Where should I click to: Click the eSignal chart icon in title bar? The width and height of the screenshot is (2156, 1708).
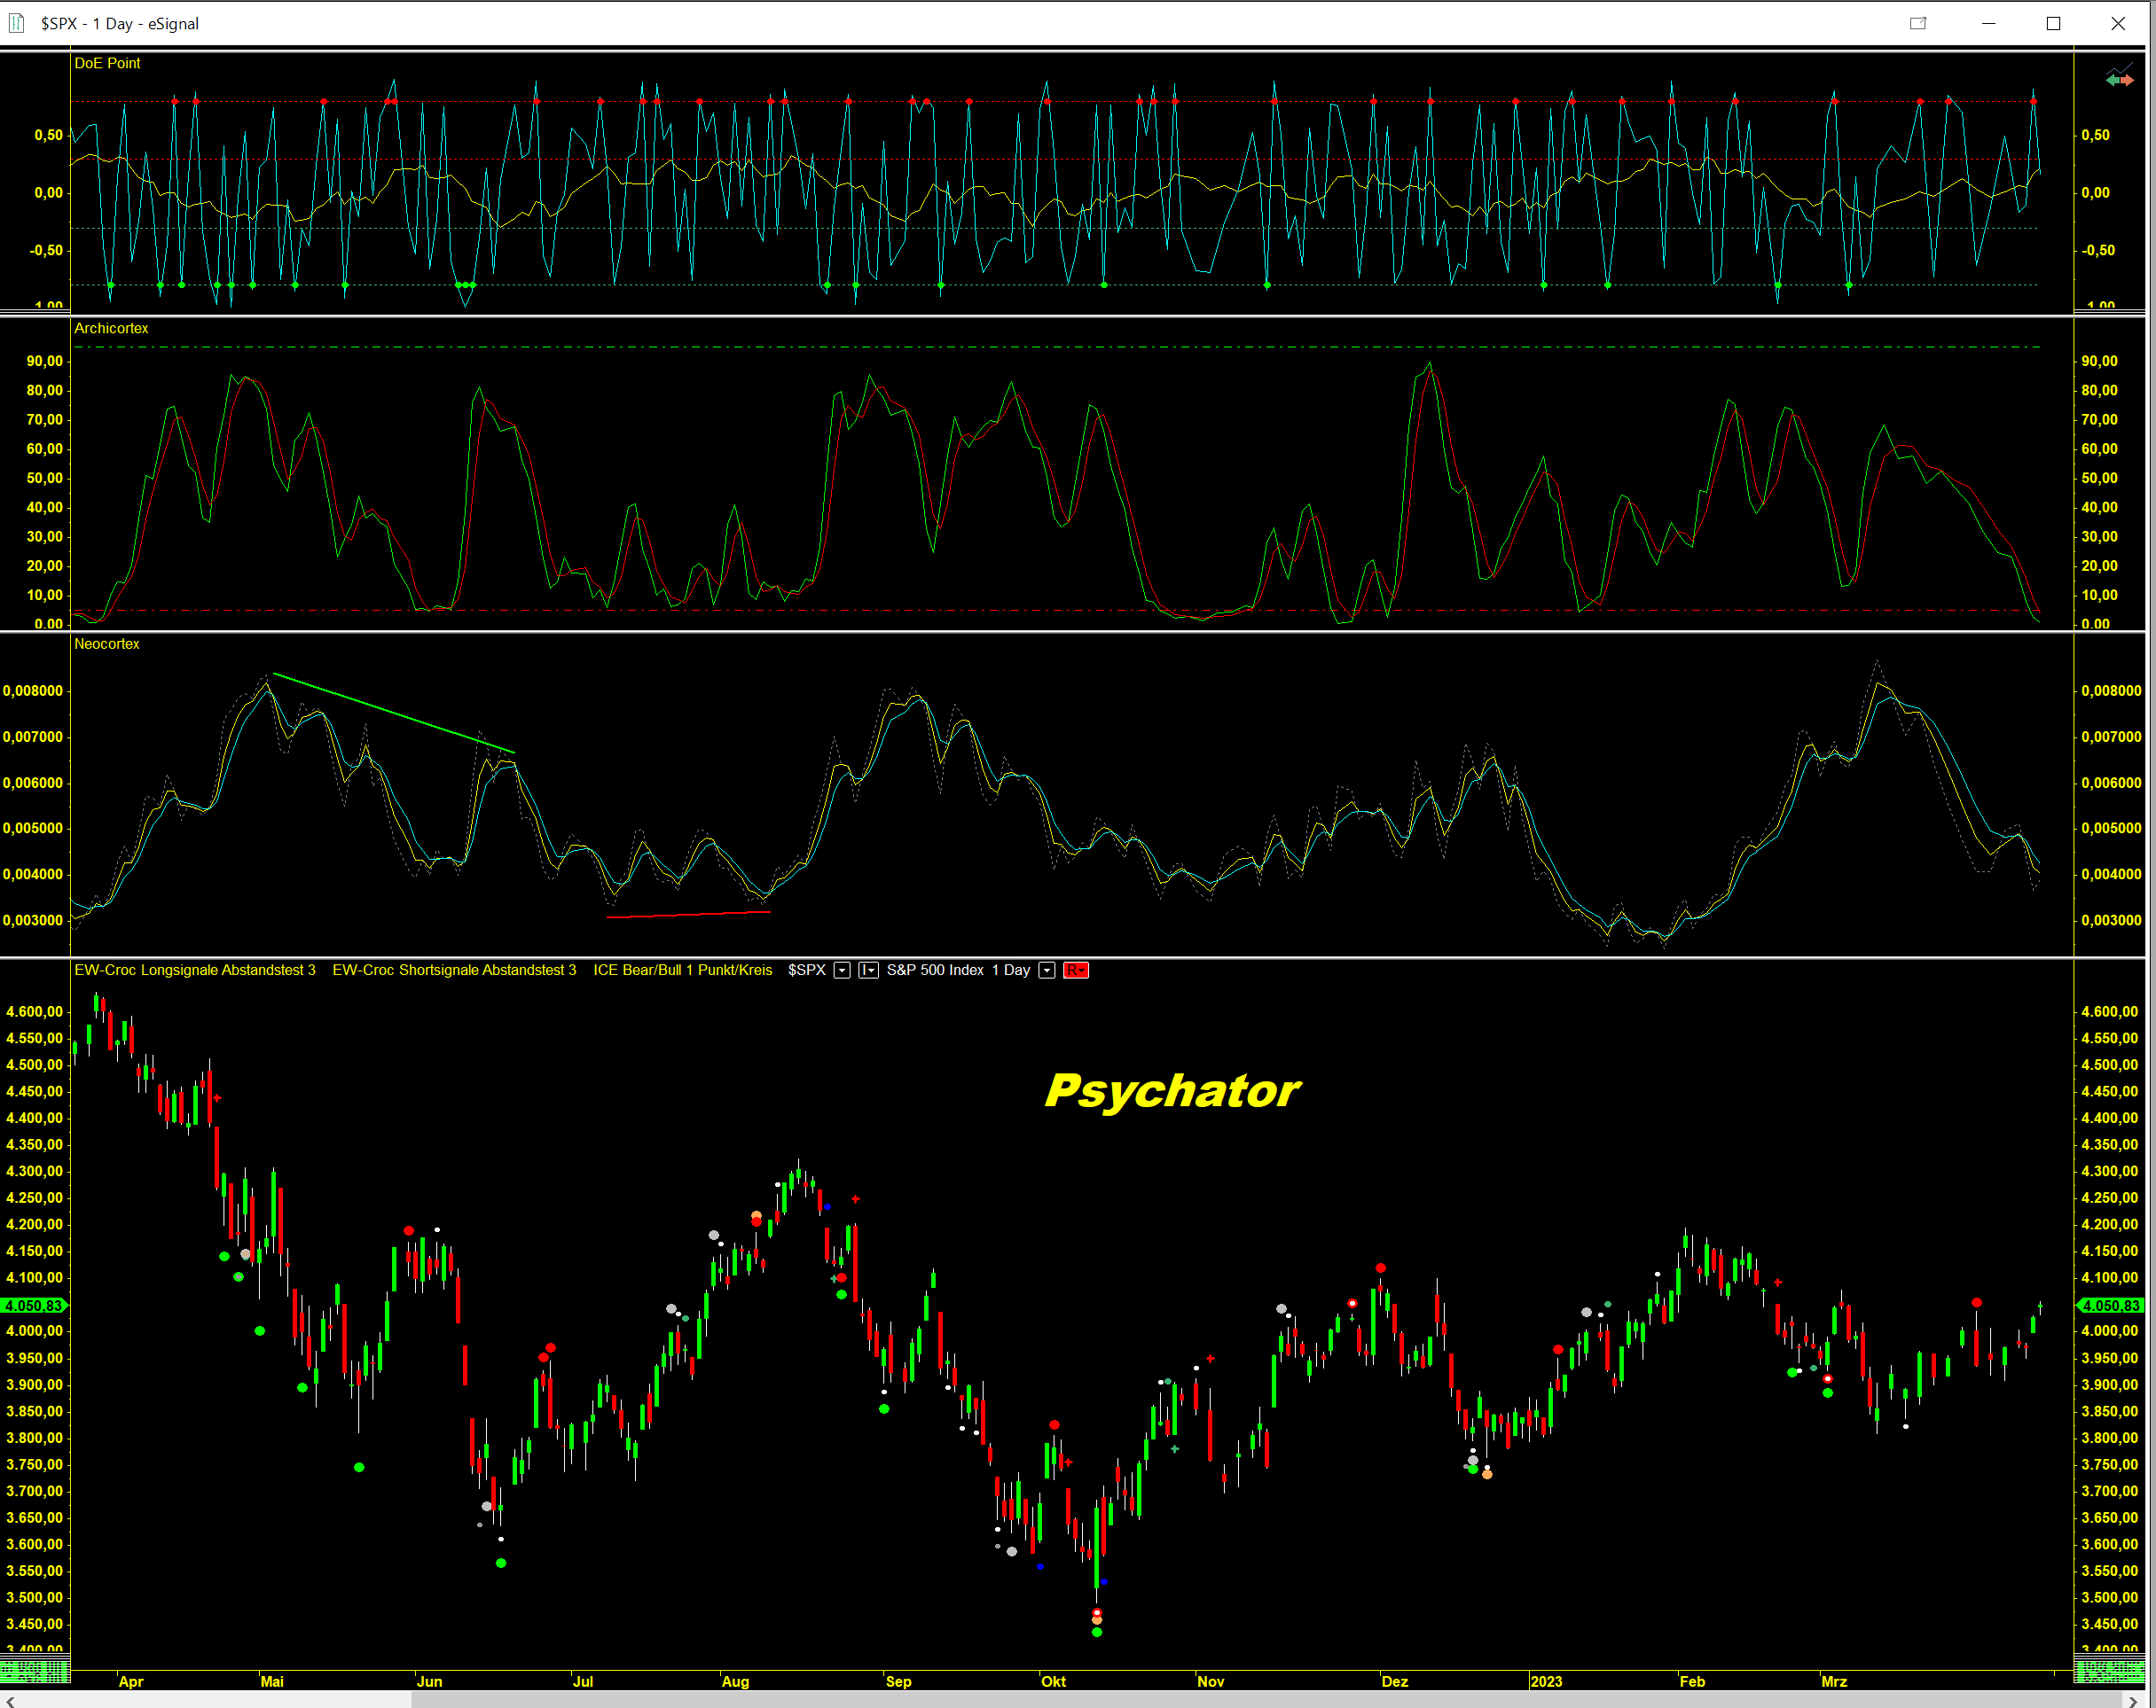click(16, 23)
